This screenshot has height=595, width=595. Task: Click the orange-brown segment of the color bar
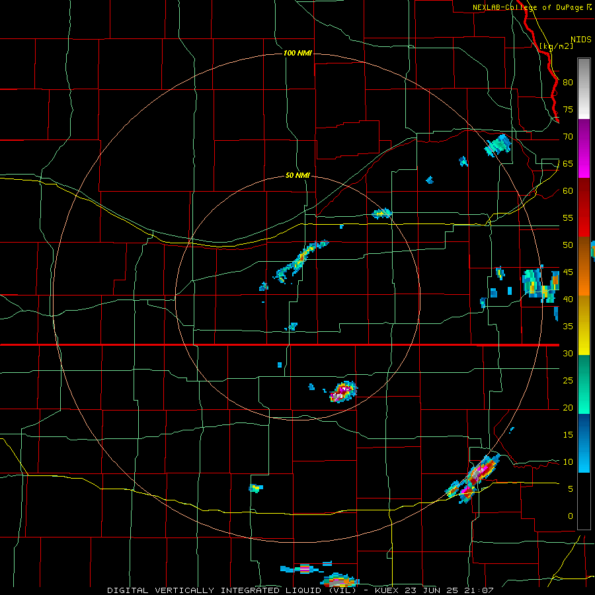[x=584, y=266]
